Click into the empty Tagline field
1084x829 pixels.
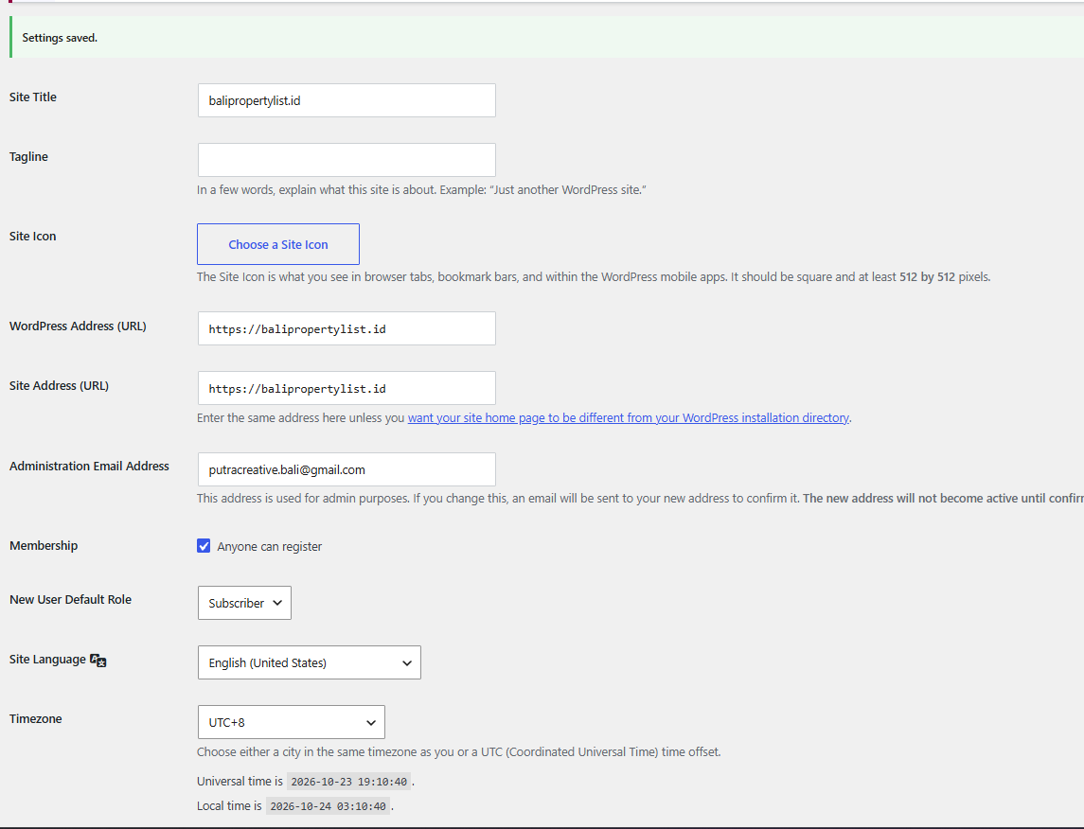pos(347,160)
